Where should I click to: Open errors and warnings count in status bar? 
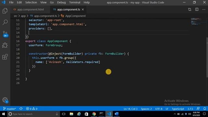tap(32, 109)
